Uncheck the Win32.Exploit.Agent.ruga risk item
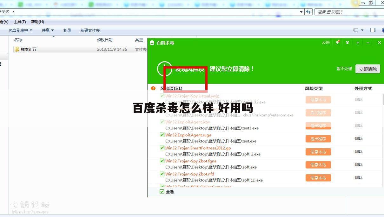 (162, 135)
